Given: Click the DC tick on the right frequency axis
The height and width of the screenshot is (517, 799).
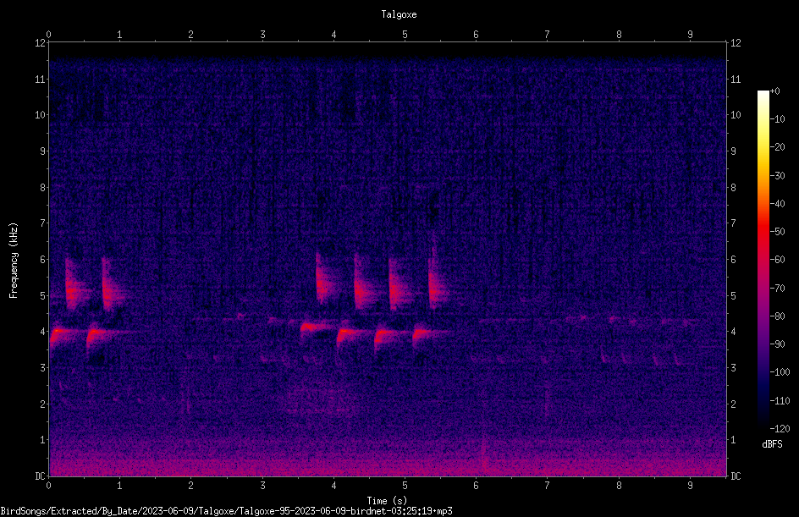Looking at the screenshot, I should point(736,476).
